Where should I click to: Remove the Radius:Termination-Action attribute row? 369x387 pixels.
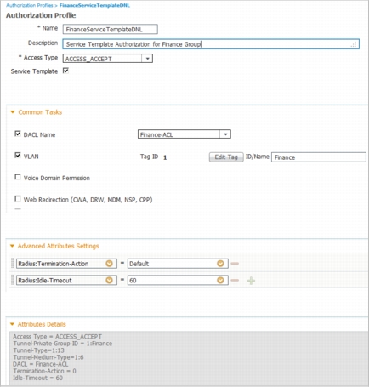pos(235,264)
